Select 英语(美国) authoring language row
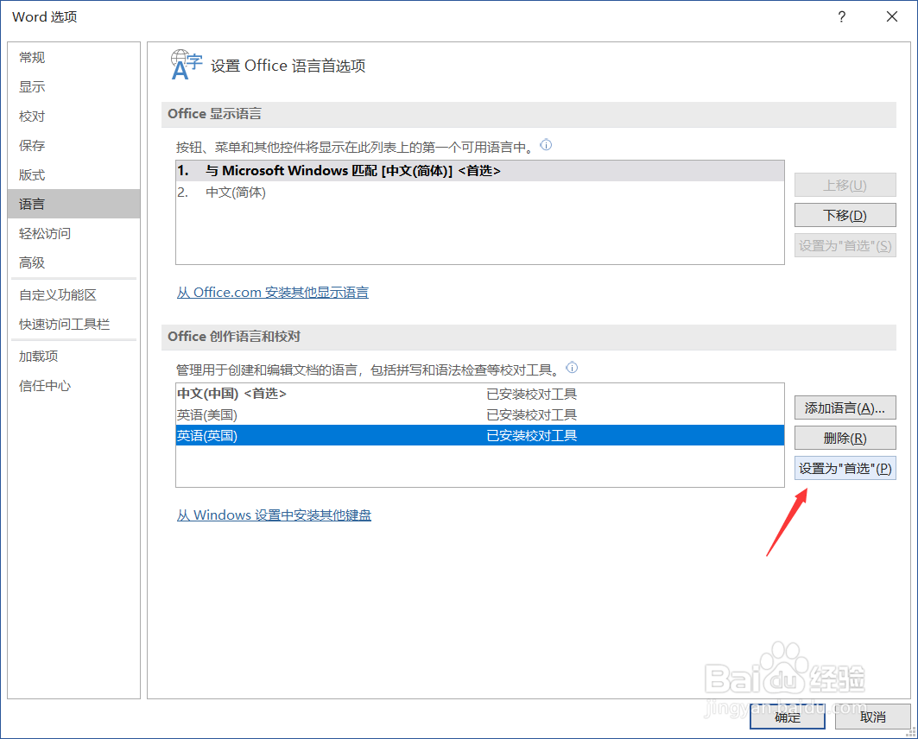This screenshot has width=918, height=739. (x=479, y=415)
